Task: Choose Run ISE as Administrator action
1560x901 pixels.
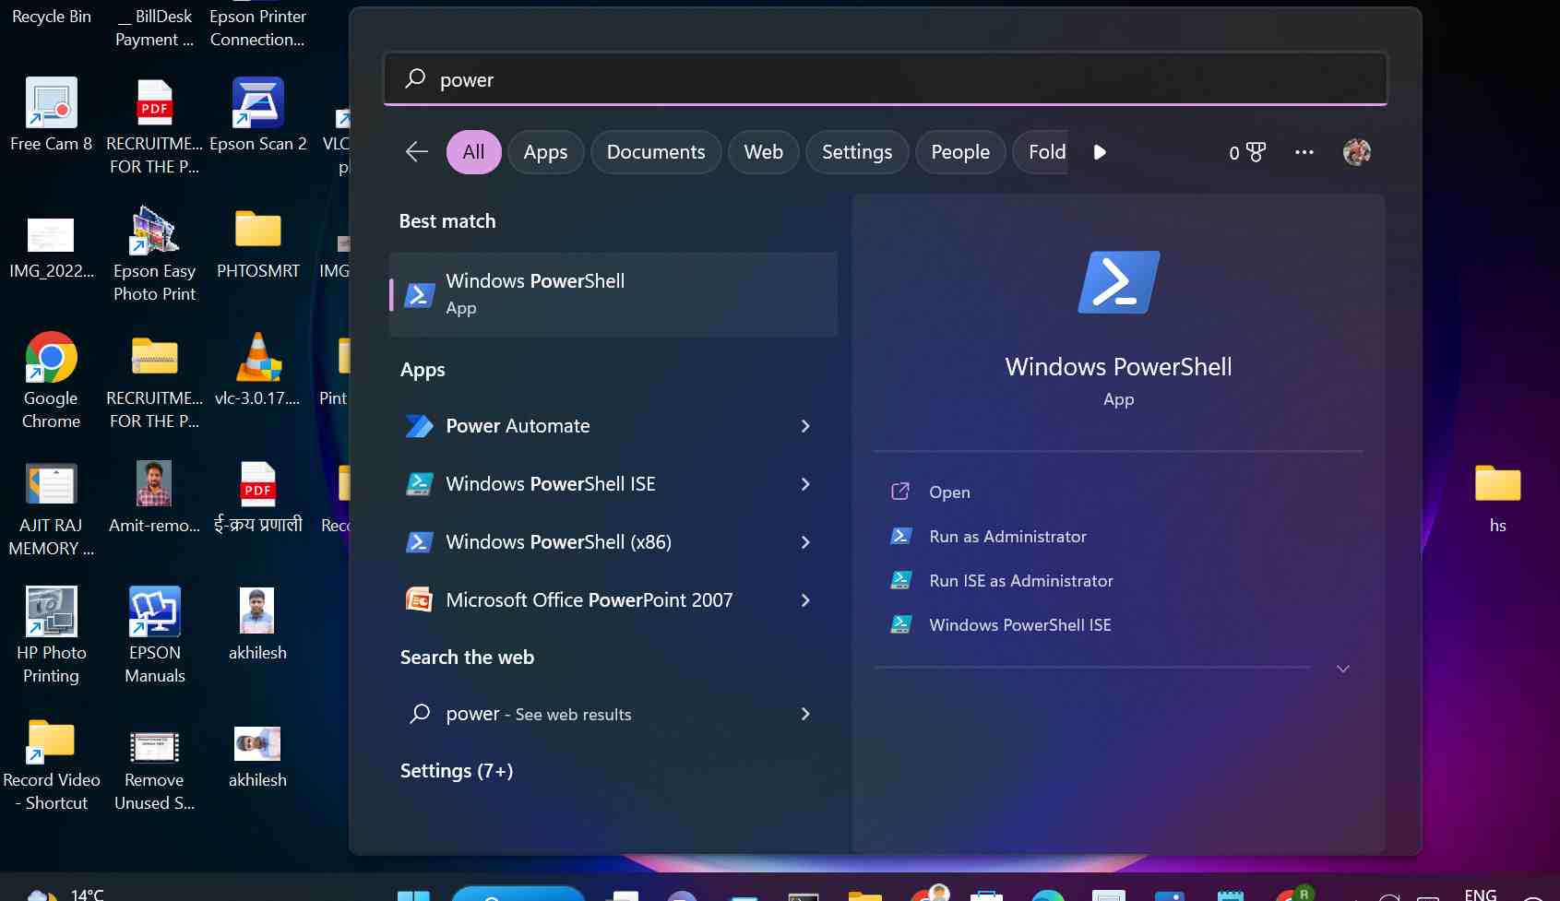Action: coord(1021,581)
